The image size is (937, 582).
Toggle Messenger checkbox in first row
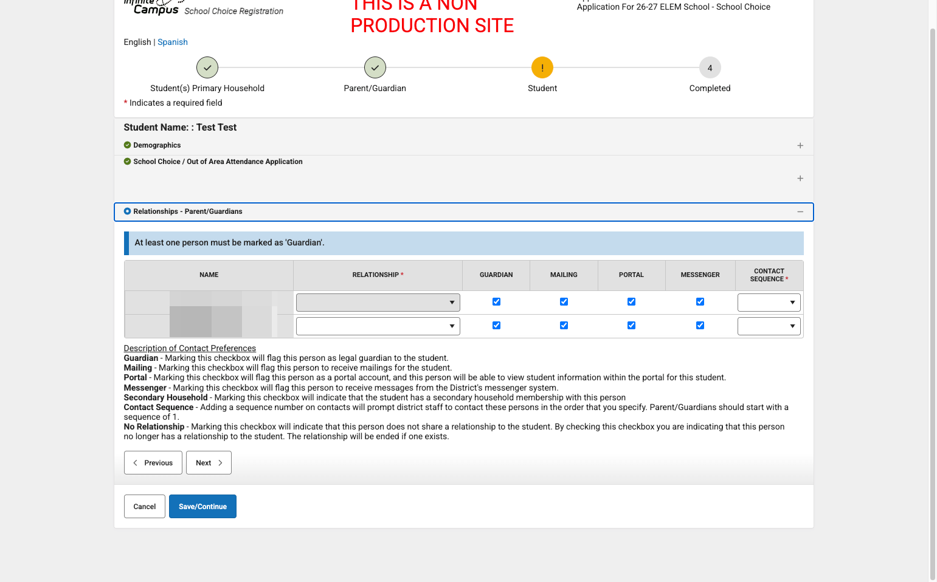click(x=700, y=302)
